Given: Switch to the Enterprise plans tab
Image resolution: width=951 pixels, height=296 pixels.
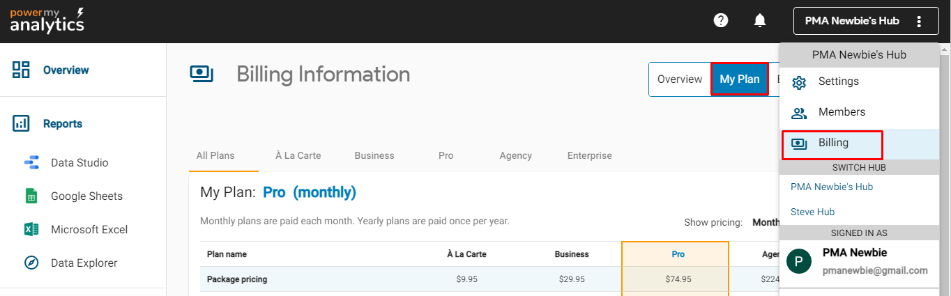Looking at the screenshot, I should click(589, 155).
